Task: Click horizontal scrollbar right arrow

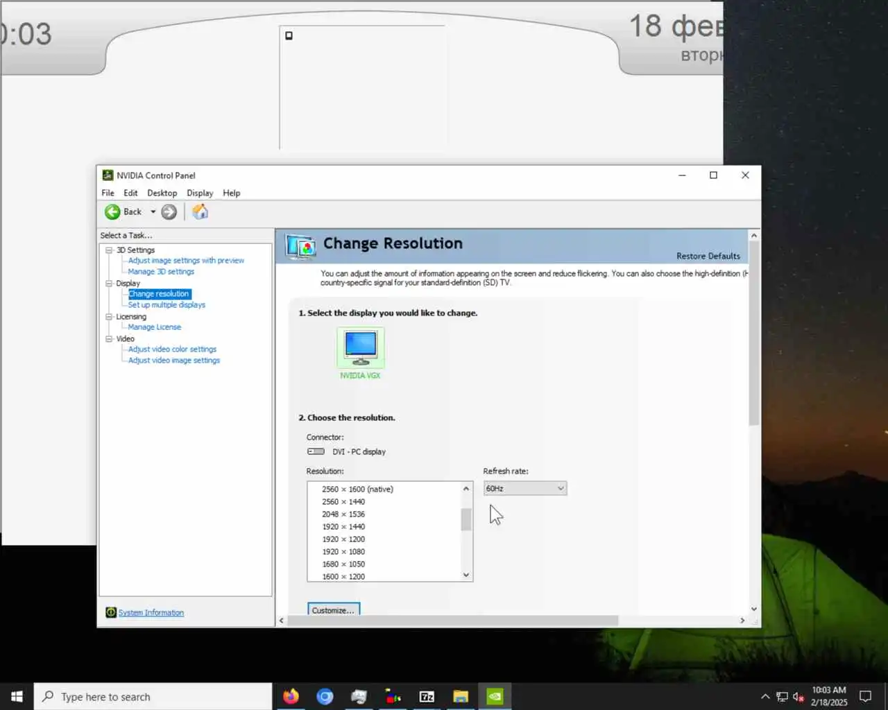Action: (742, 621)
